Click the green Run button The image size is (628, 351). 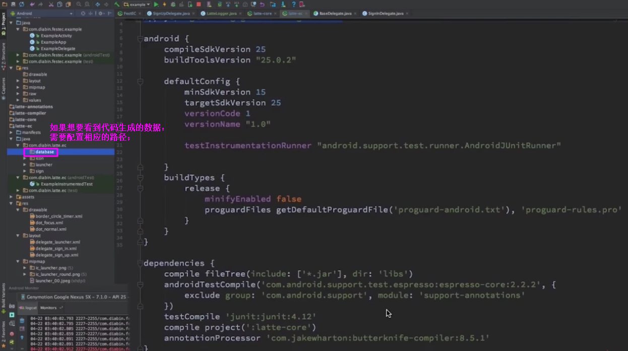156,4
